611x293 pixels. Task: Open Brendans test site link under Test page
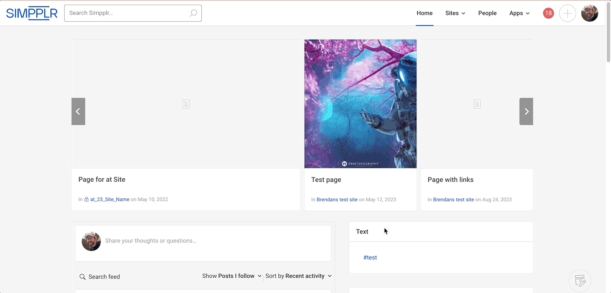(x=337, y=200)
